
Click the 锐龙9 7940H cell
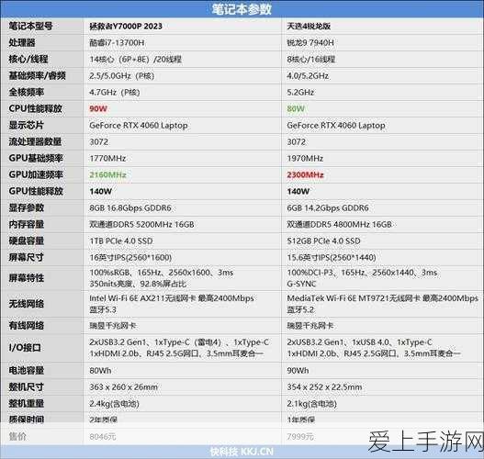pos(310,42)
